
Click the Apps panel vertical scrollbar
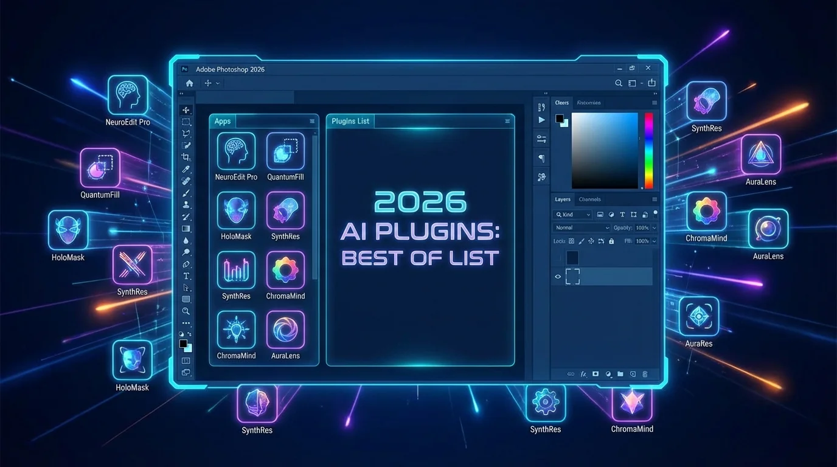pos(314,207)
